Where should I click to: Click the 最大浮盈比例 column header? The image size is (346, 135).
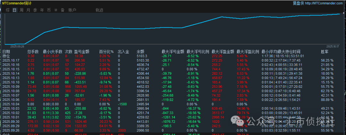(x=248, y=52)
